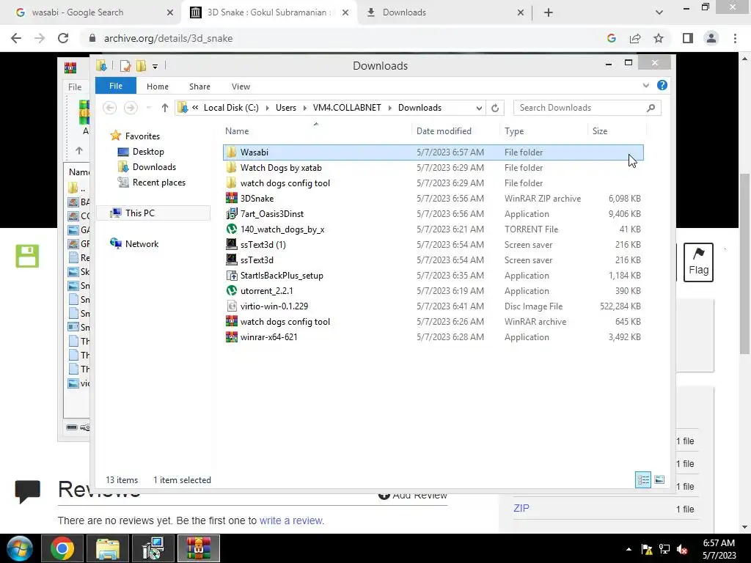This screenshot has width=751, height=563.
Task: Click the Chrome share page icon
Action: [x=635, y=38]
